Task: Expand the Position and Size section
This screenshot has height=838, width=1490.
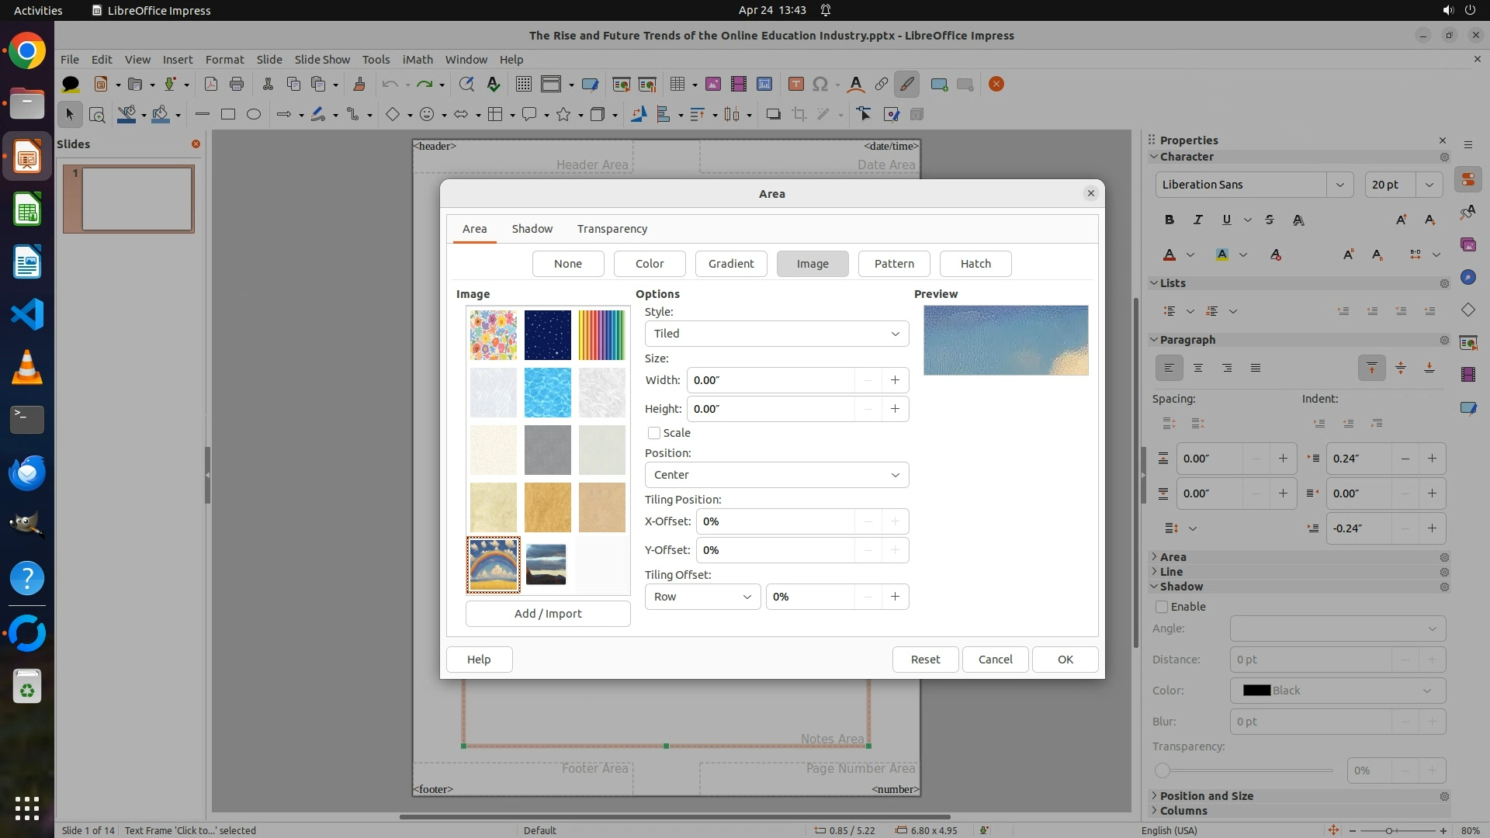Action: [x=1206, y=796]
